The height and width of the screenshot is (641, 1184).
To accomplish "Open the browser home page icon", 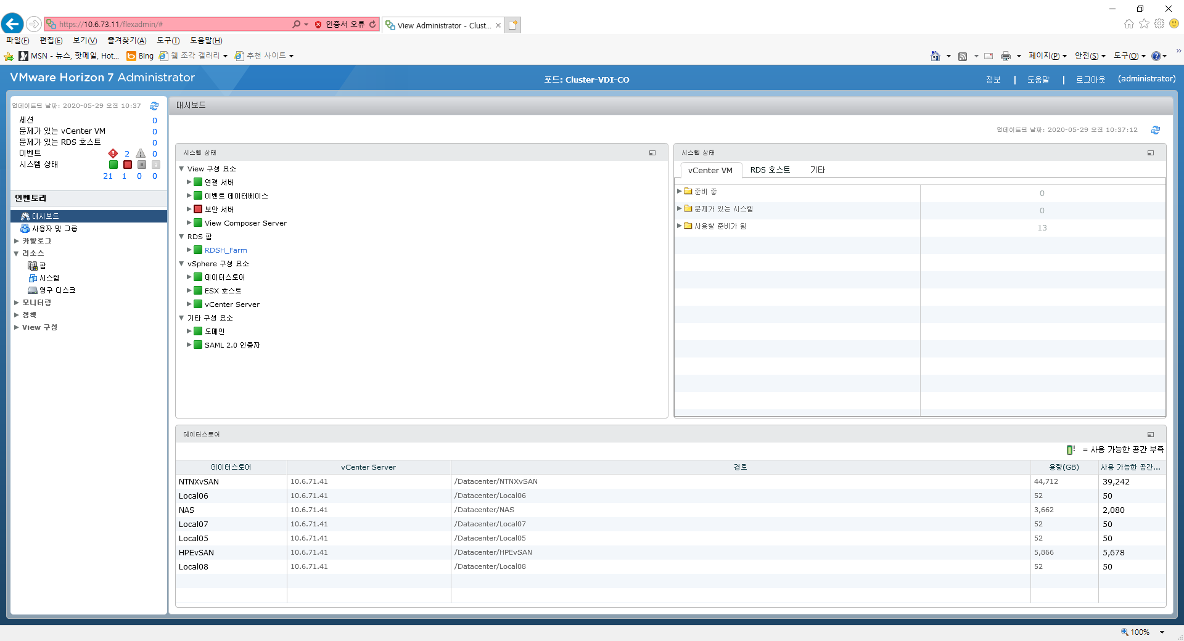I will (1128, 24).
